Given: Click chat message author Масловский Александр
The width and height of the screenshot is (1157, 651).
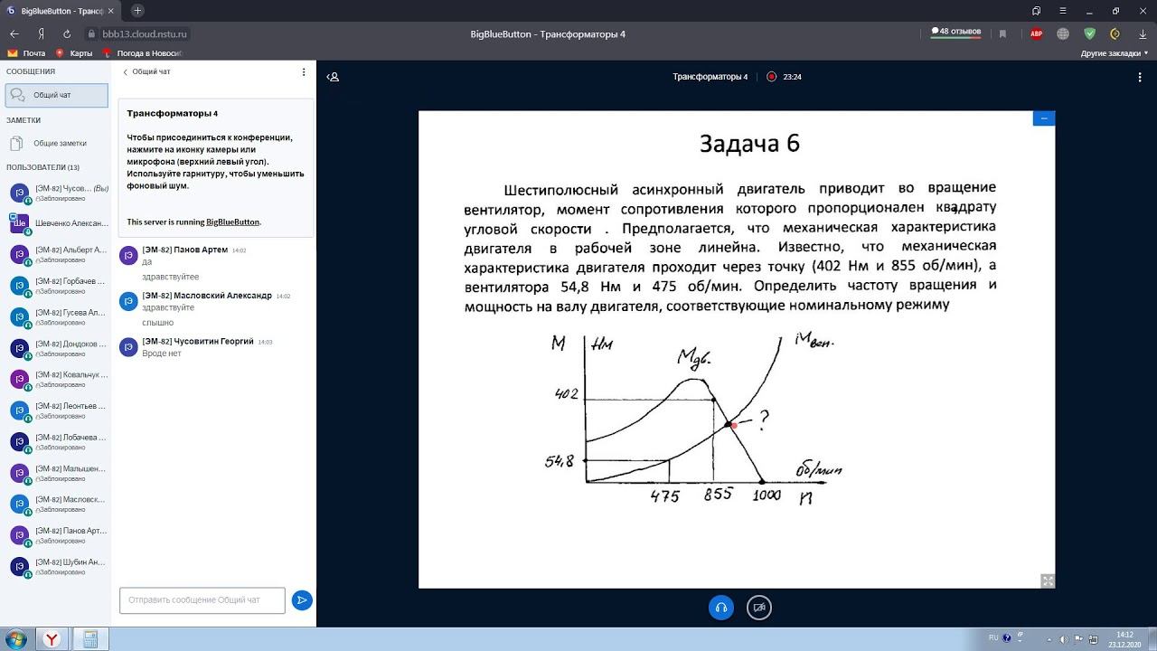Looking at the screenshot, I should pyautogui.click(x=207, y=296).
